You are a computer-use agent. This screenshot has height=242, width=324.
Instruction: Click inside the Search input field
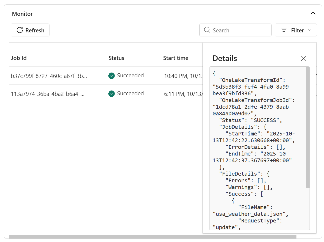click(235, 30)
